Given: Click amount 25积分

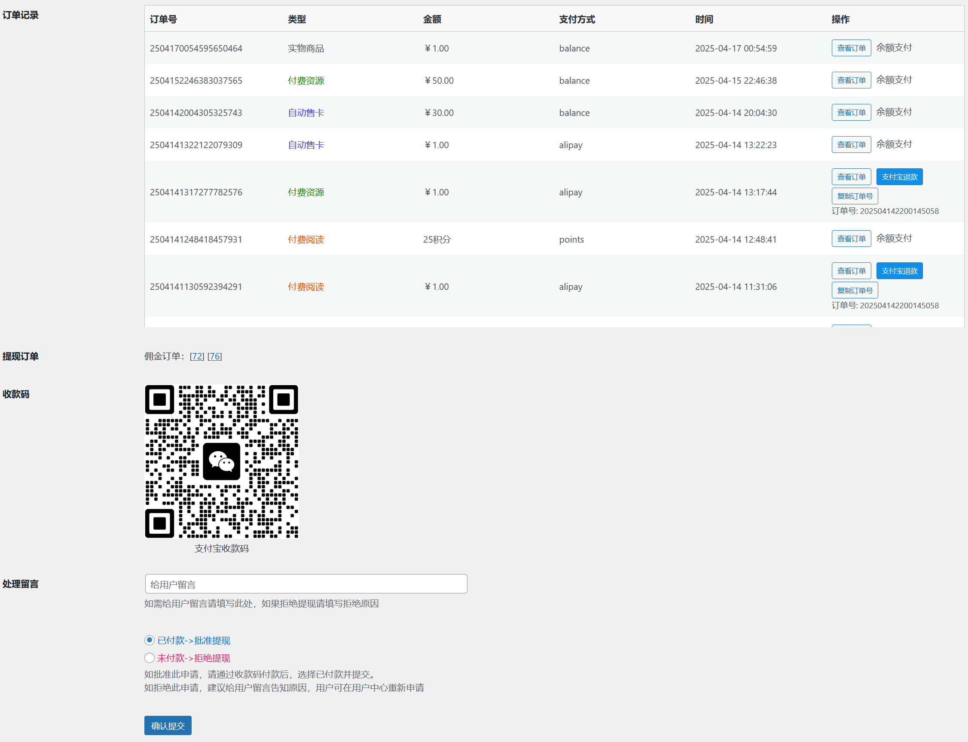Looking at the screenshot, I should tap(437, 239).
